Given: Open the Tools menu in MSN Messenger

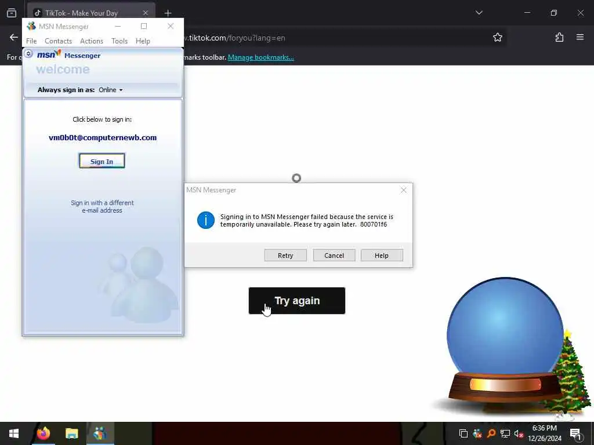Looking at the screenshot, I should (x=119, y=41).
